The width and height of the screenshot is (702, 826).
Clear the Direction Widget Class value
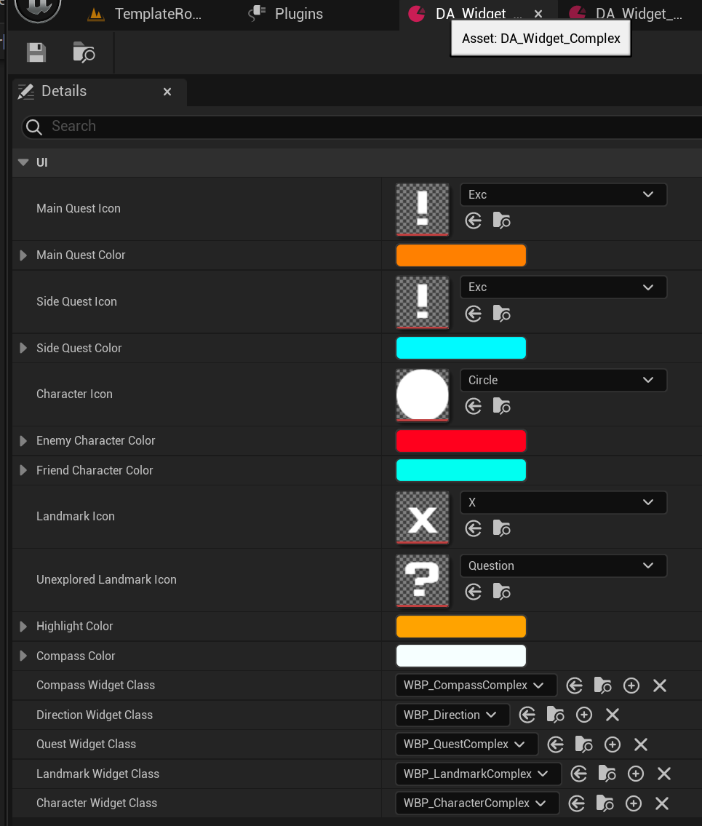612,715
